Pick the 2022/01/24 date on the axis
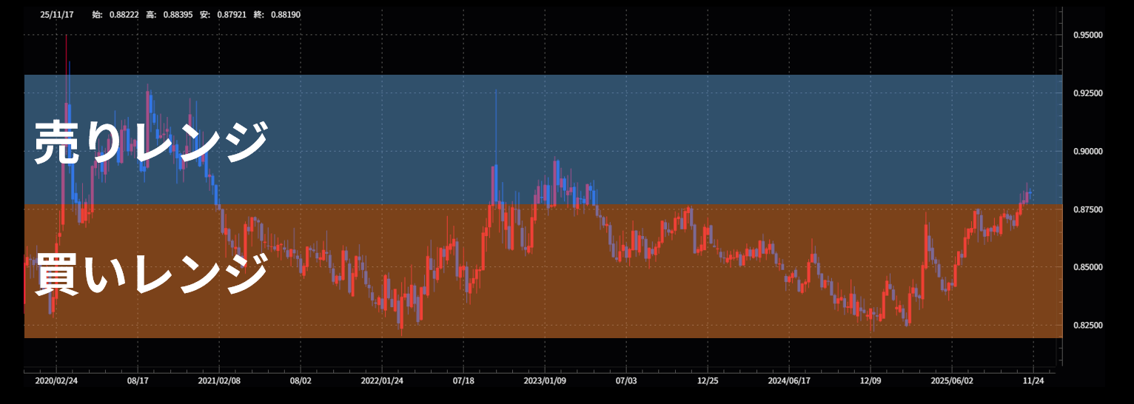 tap(382, 380)
